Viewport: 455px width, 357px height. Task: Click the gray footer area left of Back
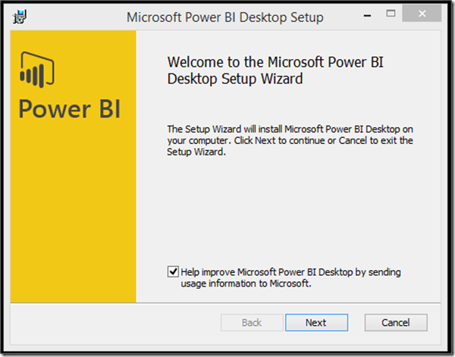[114, 322]
